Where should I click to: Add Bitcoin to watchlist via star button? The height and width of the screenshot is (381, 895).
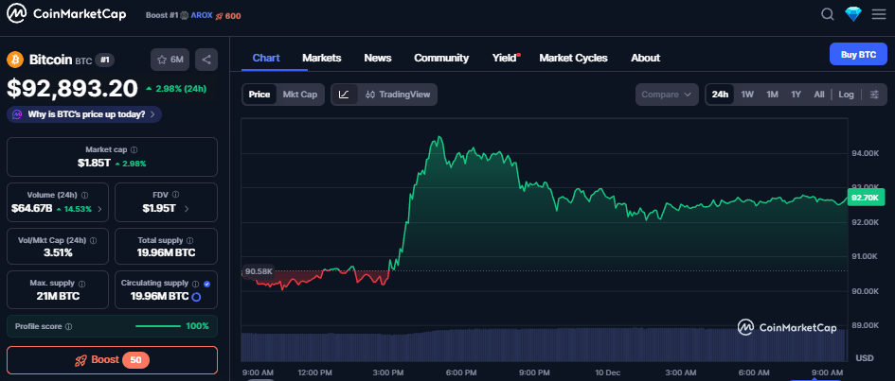tap(170, 60)
